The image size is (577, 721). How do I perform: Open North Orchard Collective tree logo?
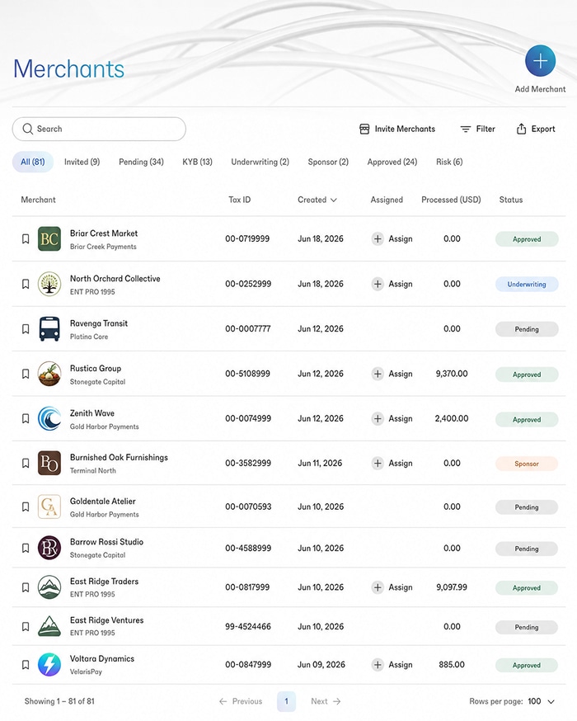tap(49, 284)
